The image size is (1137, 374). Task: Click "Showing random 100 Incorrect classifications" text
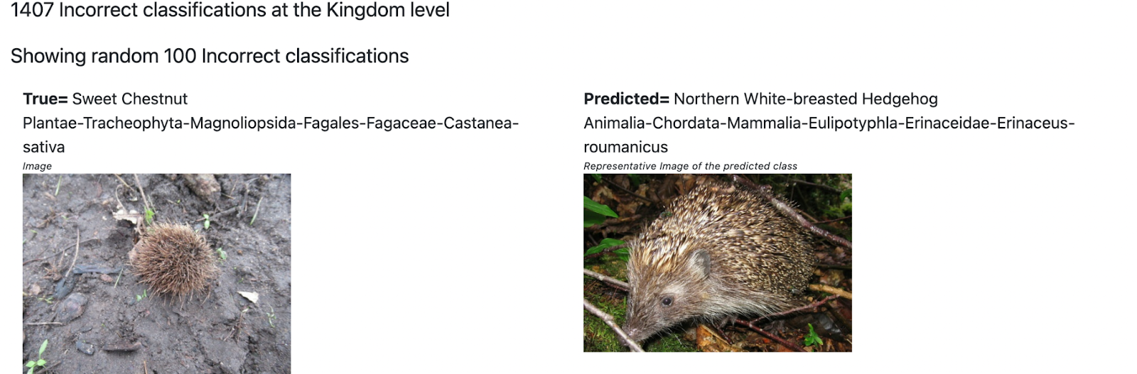pyautogui.click(x=210, y=56)
